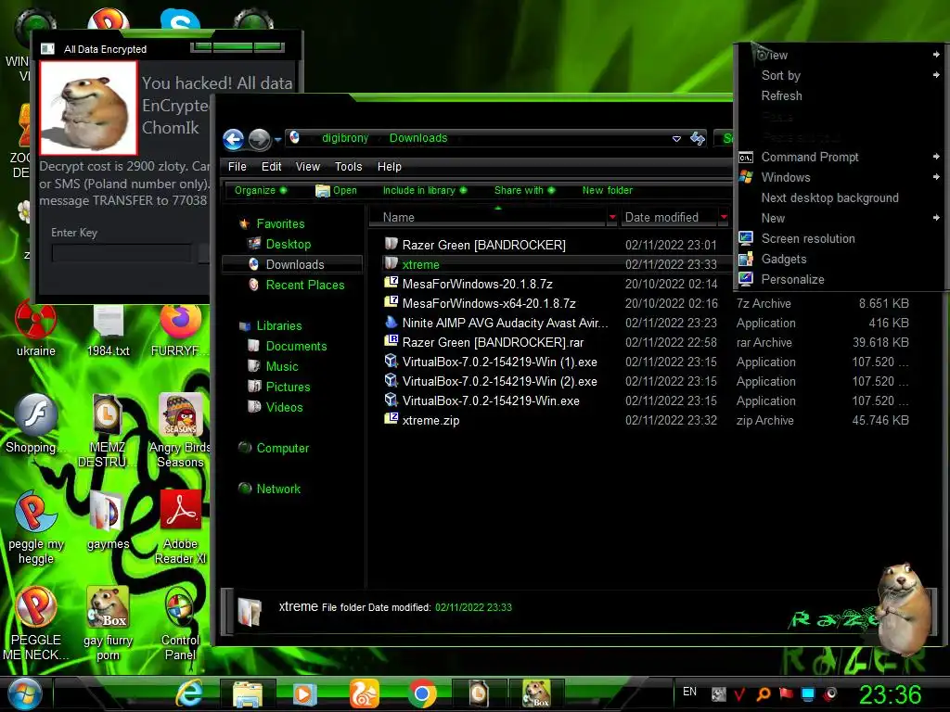Open the Date modified column dropdown
The image size is (950, 712).
724,217
